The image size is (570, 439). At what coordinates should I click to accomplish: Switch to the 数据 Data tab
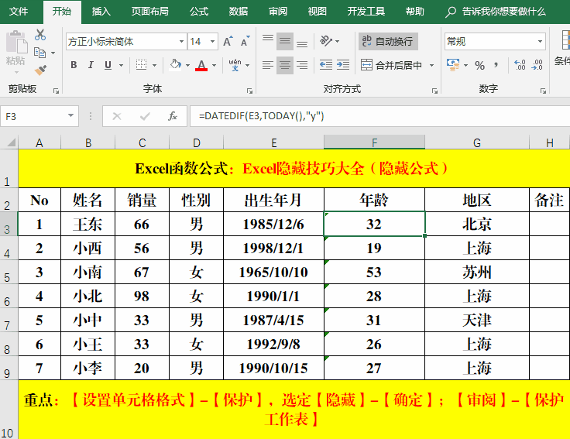pos(239,12)
